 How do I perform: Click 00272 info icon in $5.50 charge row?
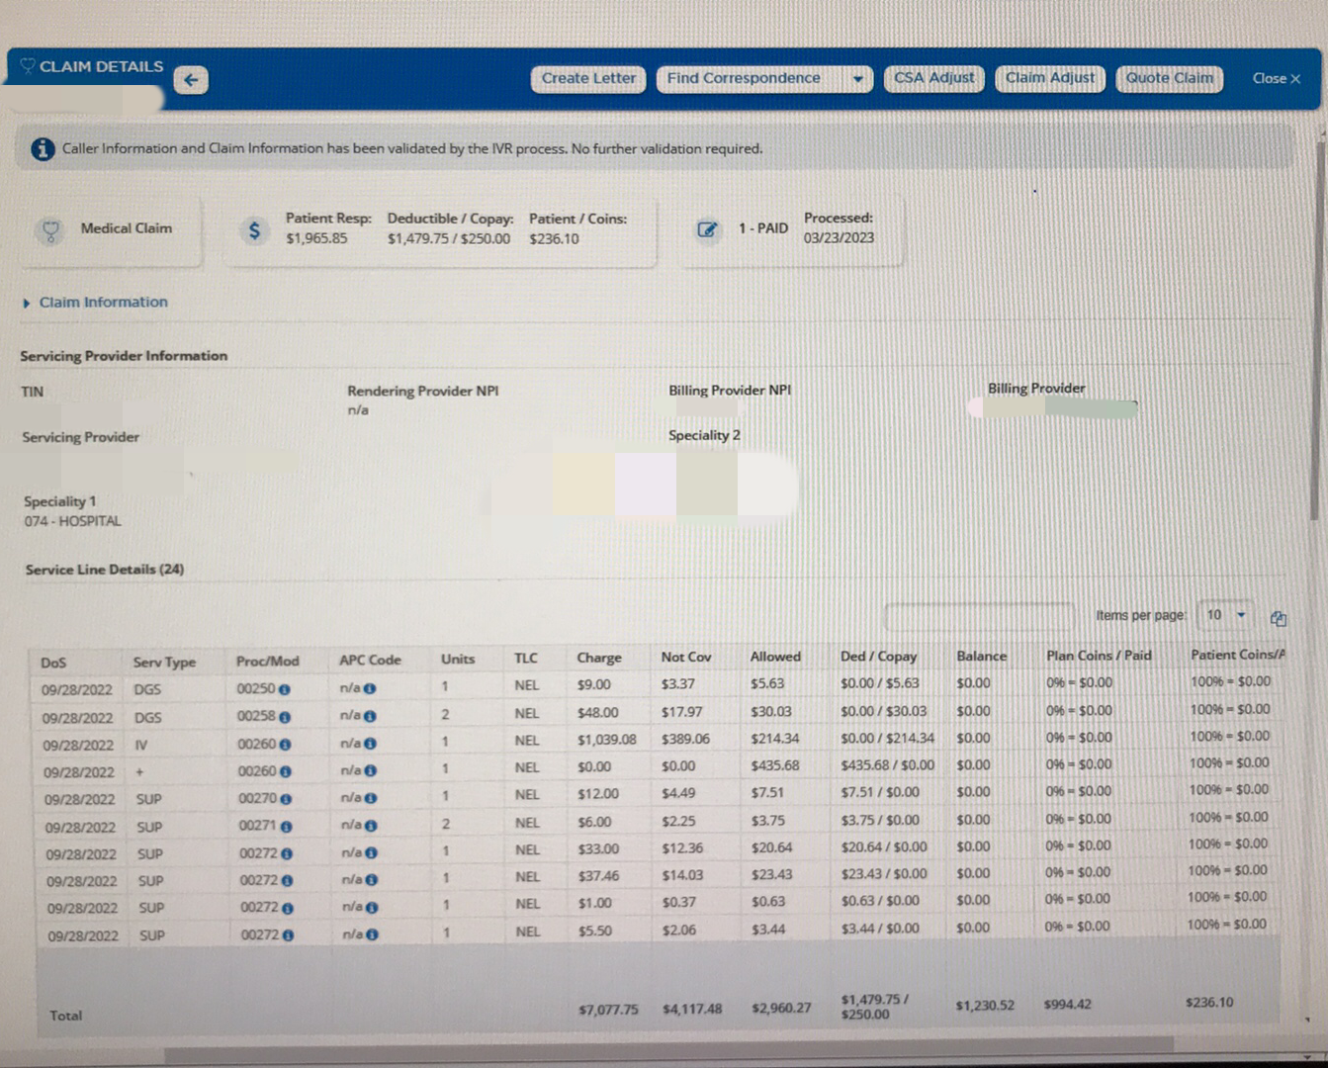click(x=288, y=935)
